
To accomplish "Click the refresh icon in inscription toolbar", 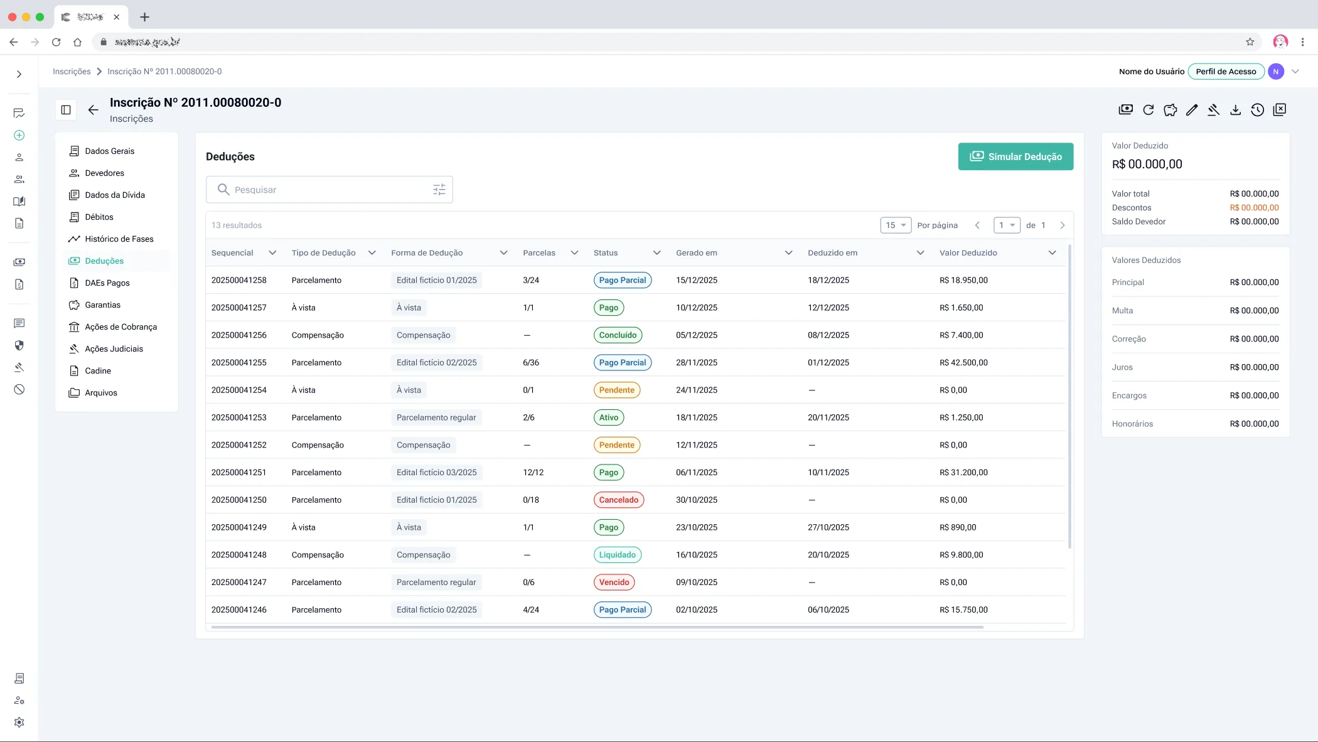I will coord(1148,110).
